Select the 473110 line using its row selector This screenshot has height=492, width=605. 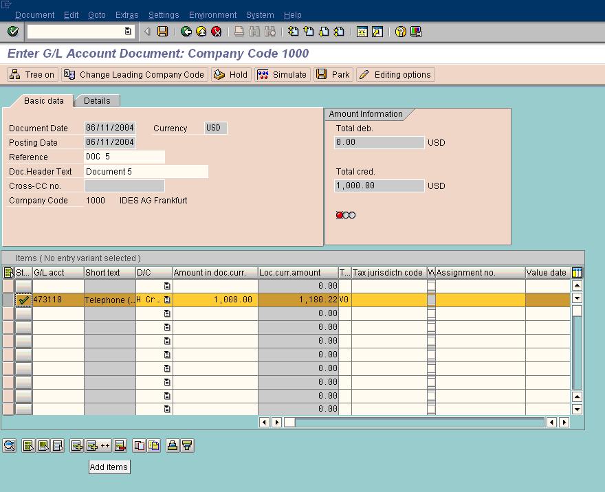coord(8,300)
